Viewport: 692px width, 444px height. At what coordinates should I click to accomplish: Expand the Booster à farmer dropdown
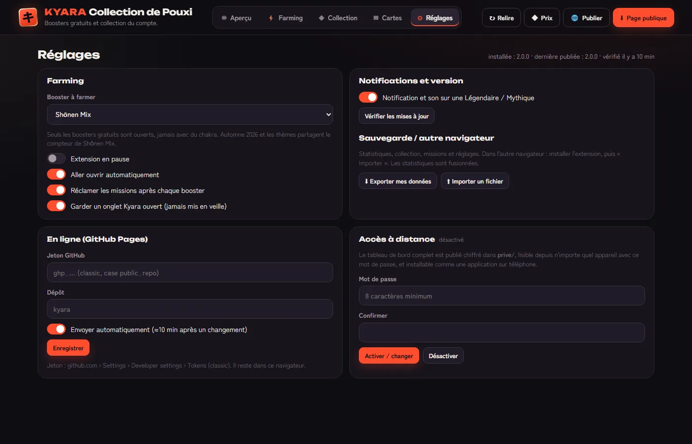[190, 114]
